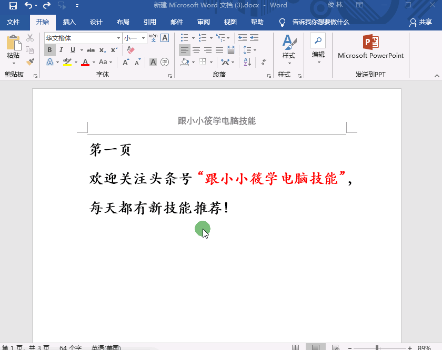The image size is (442, 350).
Task: Toggle show/hide paragraph marks
Action: pyautogui.click(x=264, y=62)
